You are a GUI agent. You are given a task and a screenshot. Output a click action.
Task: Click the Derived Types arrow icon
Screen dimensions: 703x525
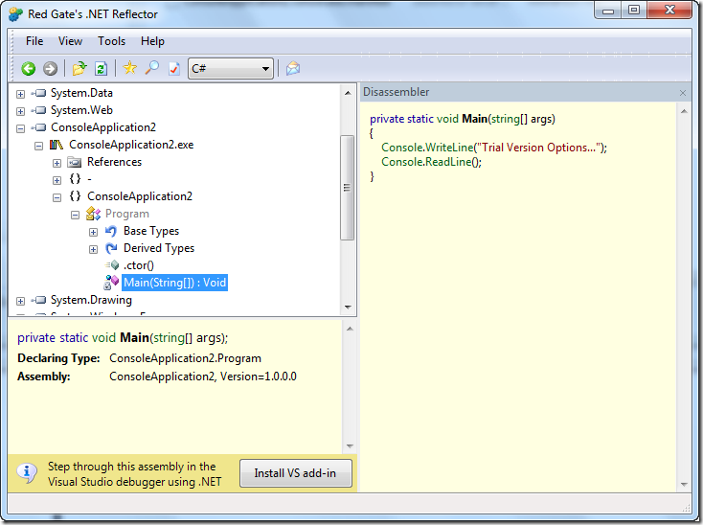coord(111,248)
